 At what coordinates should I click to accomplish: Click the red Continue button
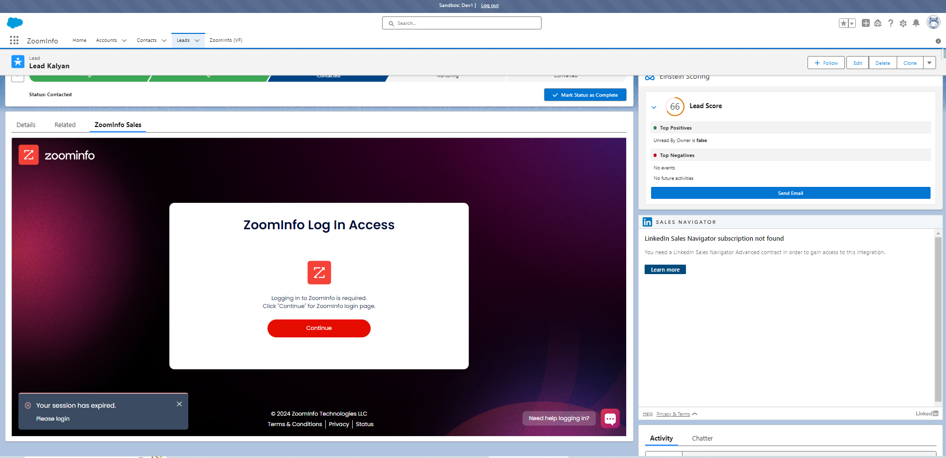319,328
